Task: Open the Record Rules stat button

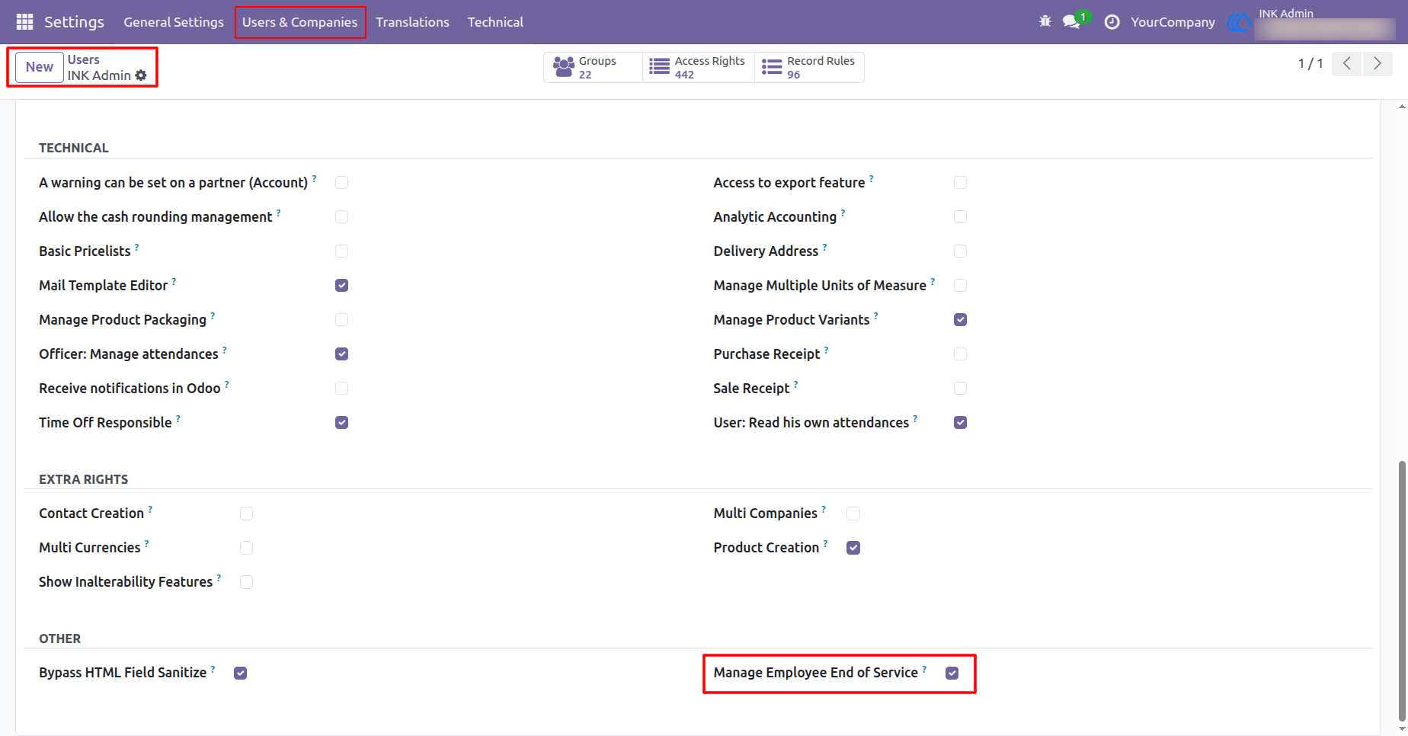Action: (x=809, y=67)
